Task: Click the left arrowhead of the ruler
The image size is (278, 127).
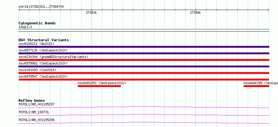Action: tap(19, 10)
